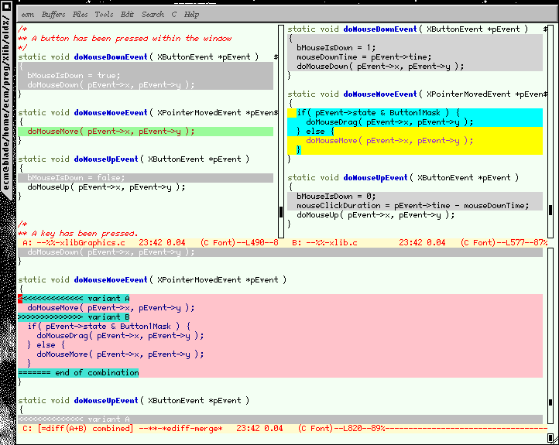Click the vertical window title strip on left edge
The height and width of the screenshot is (445, 559).
(7, 116)
